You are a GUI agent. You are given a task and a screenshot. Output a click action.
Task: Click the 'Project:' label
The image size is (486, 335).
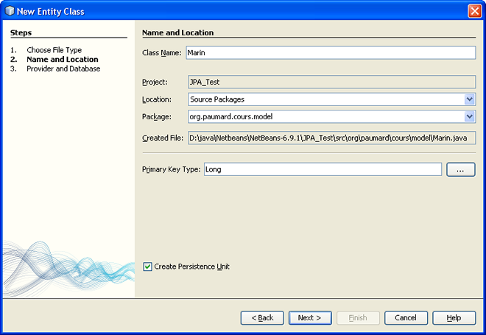tap(155, 82)
